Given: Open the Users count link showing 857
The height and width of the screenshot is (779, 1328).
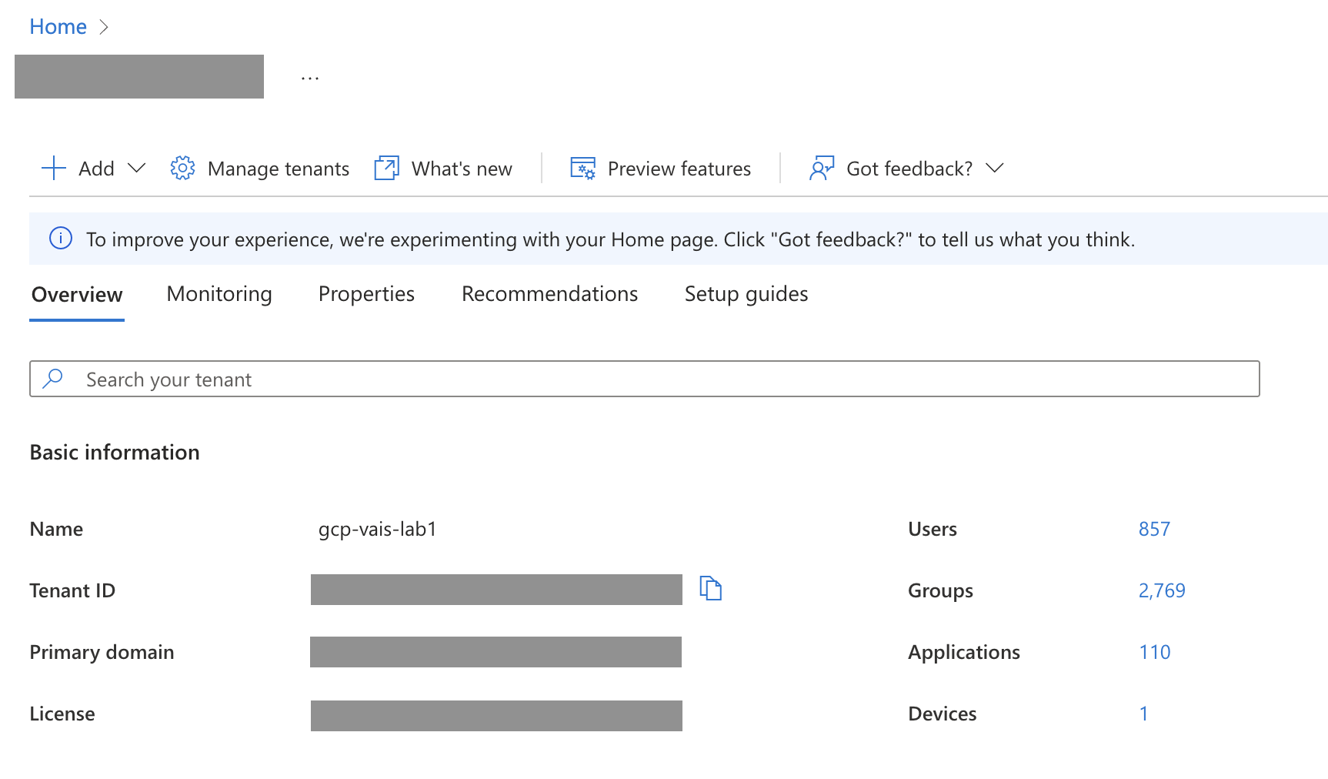Looking at the screenshot, I should (x=1154, y=529).
